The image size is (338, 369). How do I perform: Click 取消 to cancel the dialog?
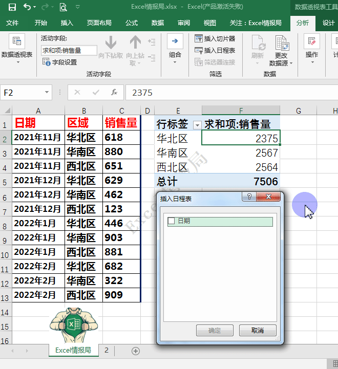(258, 331)
